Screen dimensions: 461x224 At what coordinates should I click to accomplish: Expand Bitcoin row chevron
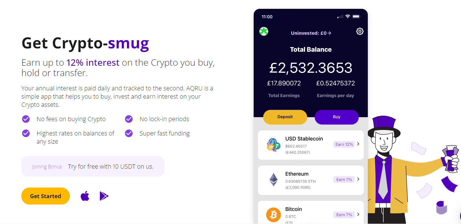click(358, 215)
